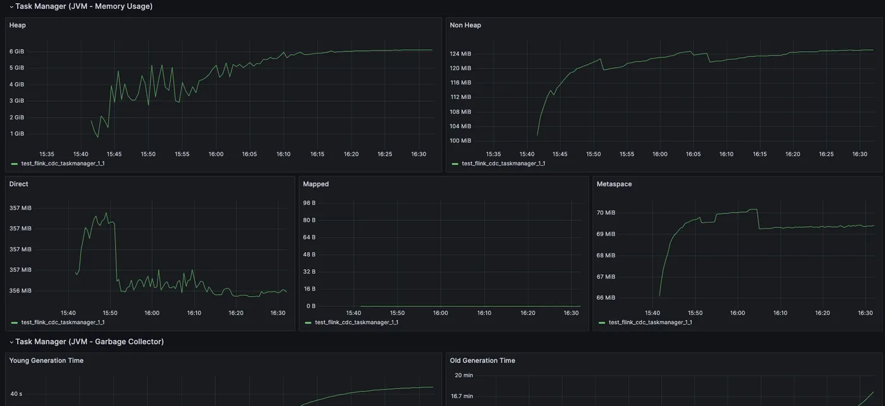Click the 40 s axis label in Young Generation Time
Viewport: 885px width, 406px height.
(16, 394)
